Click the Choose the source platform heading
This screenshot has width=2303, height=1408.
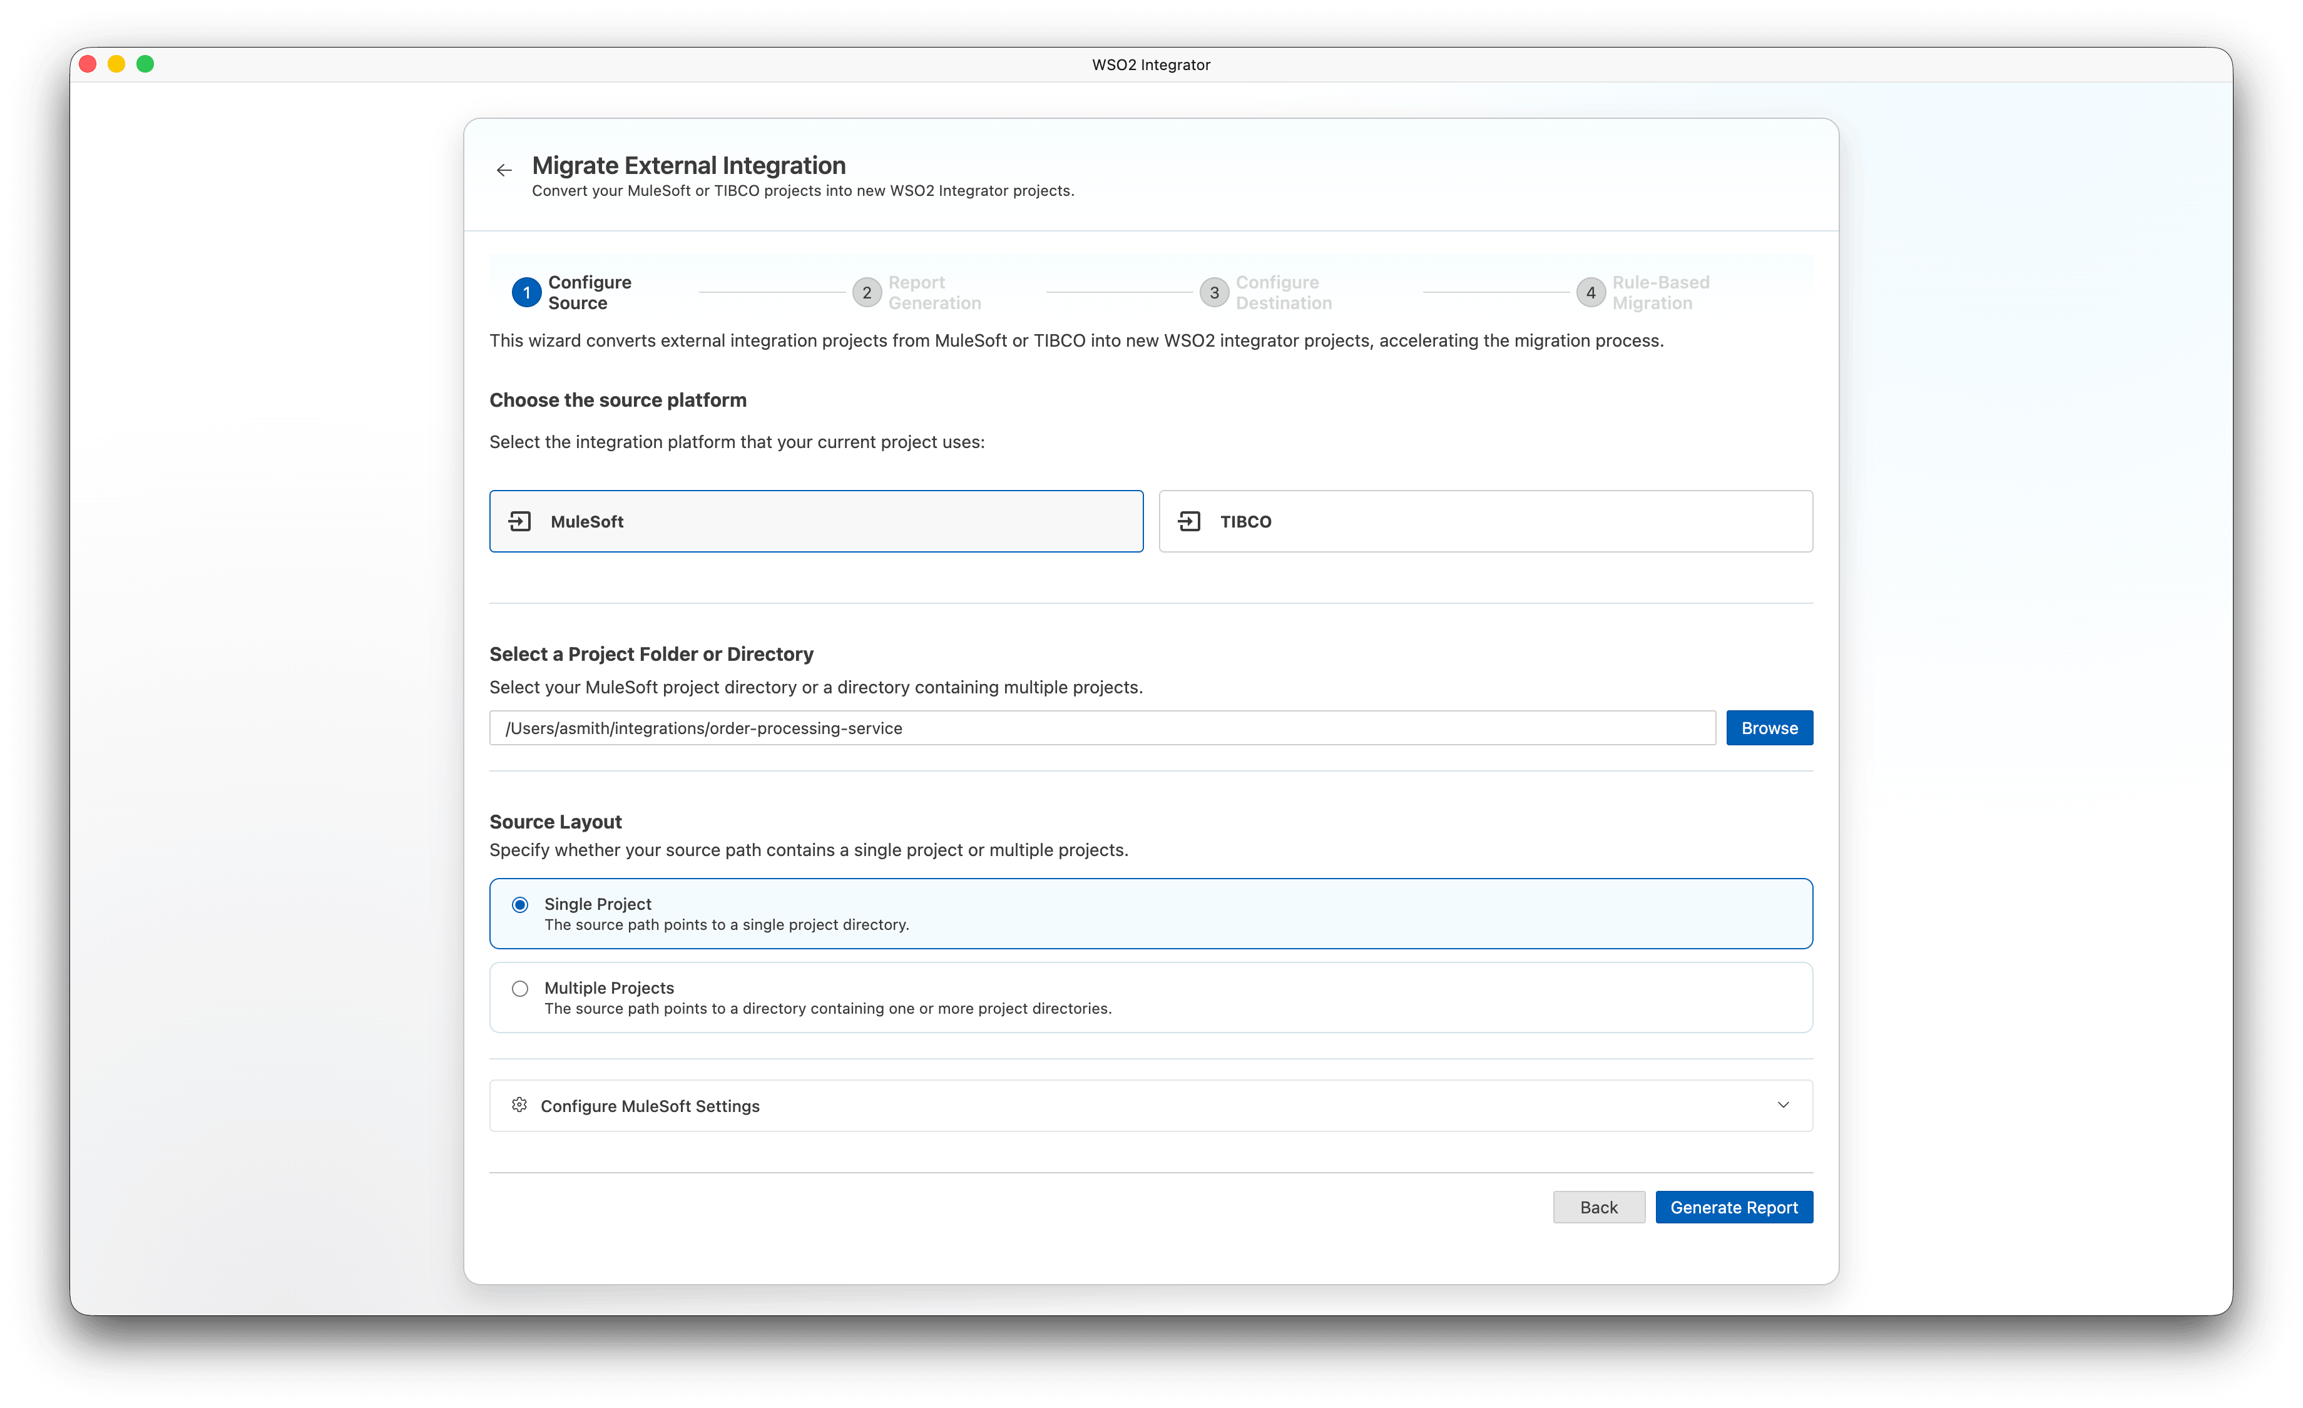(618, 400)
